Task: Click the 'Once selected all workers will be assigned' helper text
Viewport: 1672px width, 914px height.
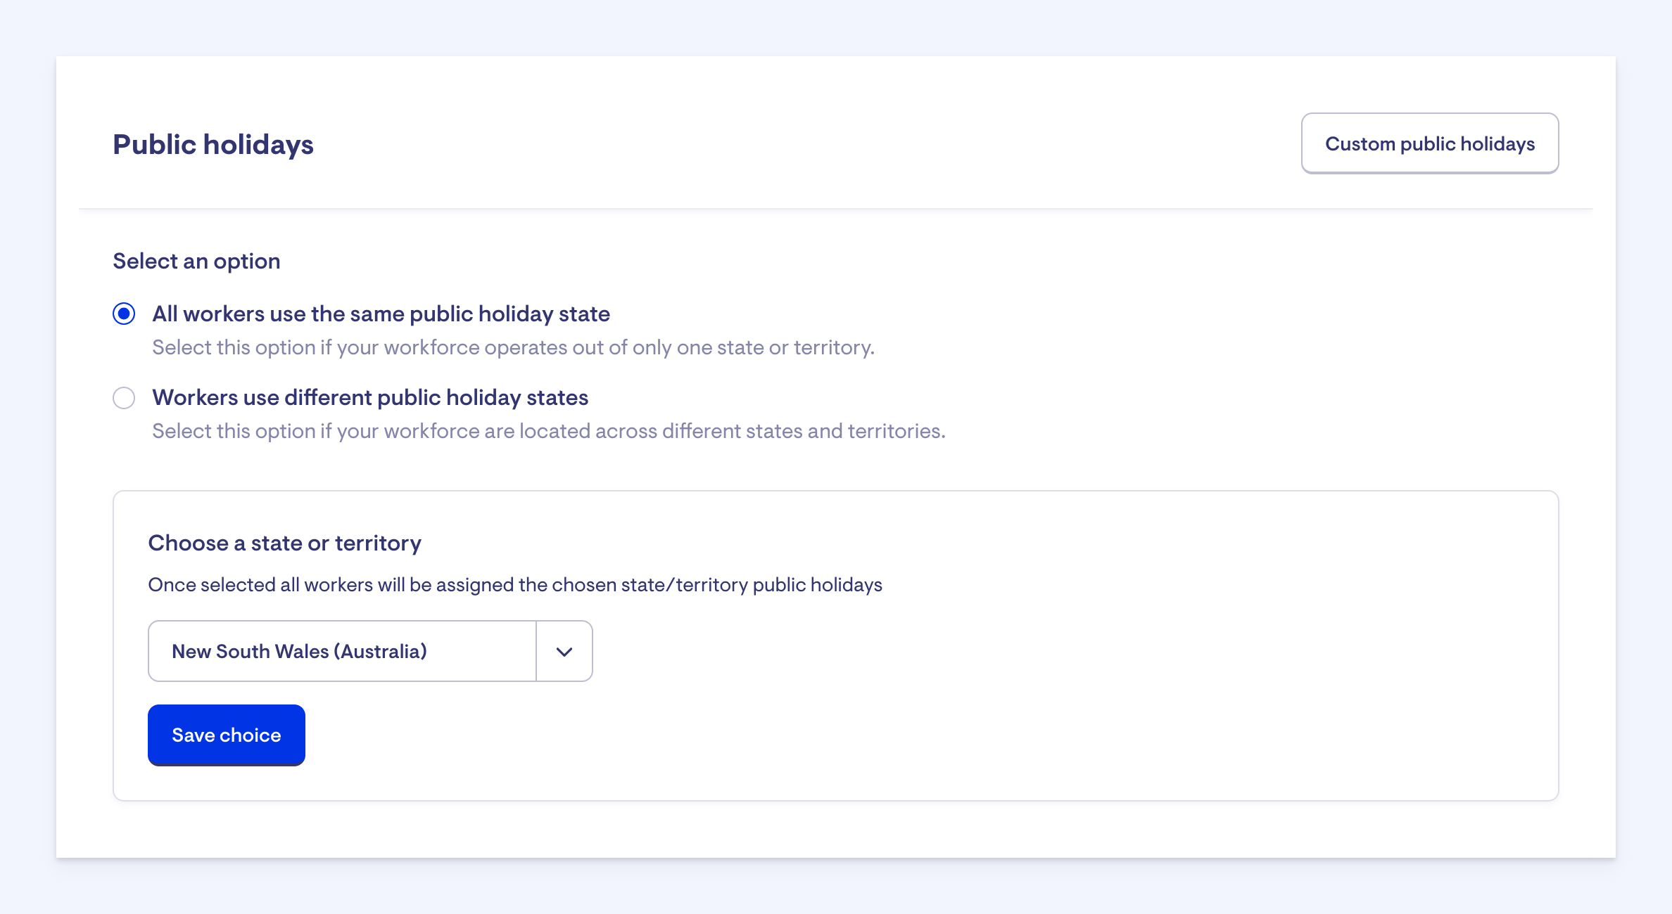Action: (514, 585)
